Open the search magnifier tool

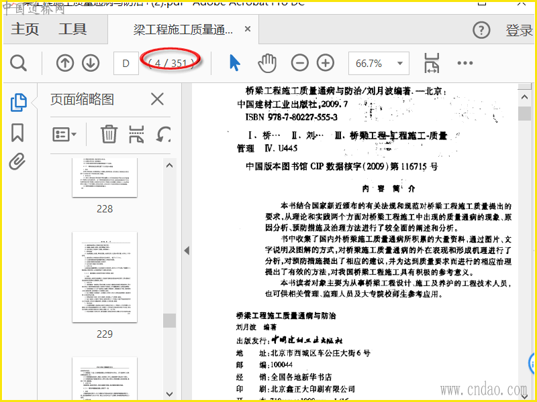point(18,63)
